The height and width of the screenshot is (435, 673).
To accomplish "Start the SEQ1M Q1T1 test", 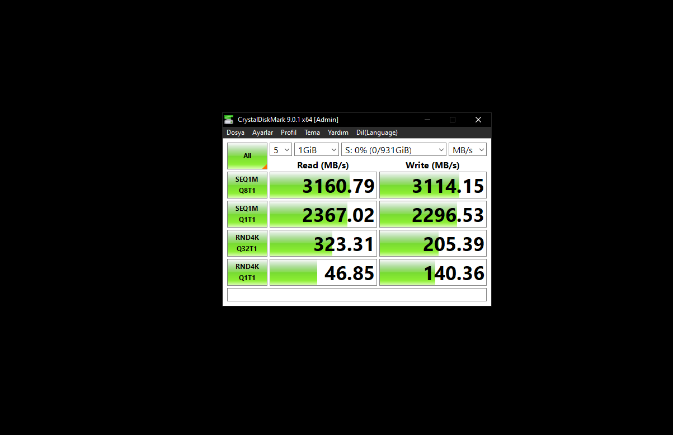I will click(247, 214).
